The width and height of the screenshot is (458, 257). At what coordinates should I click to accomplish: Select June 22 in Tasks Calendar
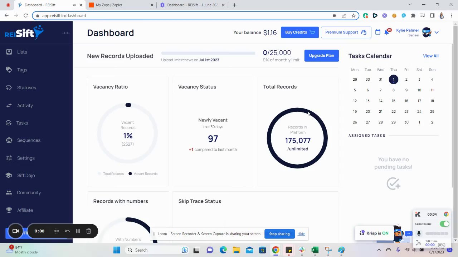(393, 112)
